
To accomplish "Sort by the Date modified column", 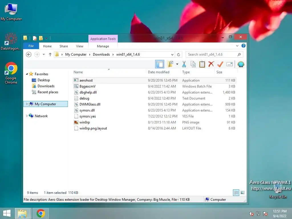I will (163, 72).
